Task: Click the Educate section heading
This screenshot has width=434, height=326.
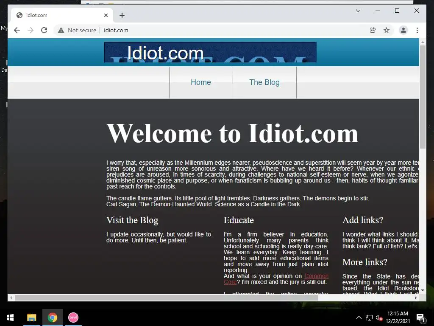Action: (239, 220)
